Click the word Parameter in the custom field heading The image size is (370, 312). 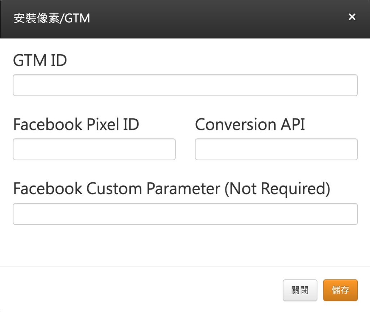(x=183, y=188)
